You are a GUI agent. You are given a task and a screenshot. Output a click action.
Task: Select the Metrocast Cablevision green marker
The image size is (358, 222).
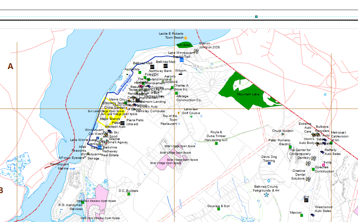pyautogui.click(x=331, y=143)
